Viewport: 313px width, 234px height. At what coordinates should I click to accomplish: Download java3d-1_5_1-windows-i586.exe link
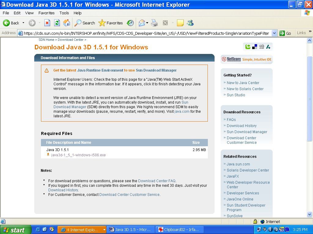click(79, 155)
